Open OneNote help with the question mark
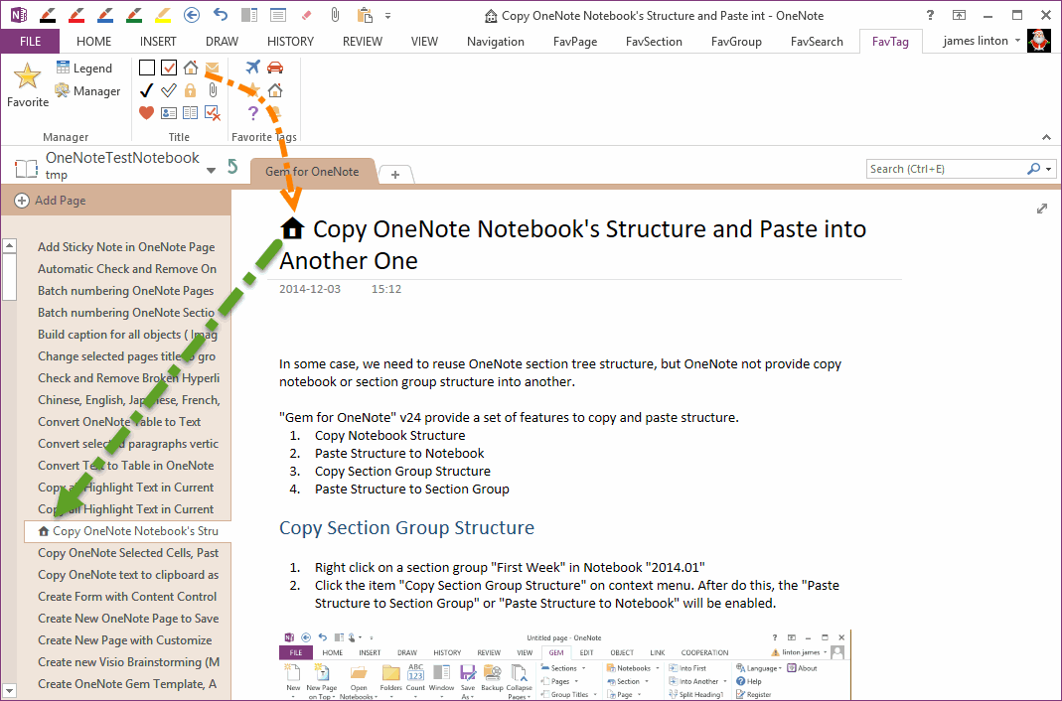The height and width of the screenshot is (701, 1062). pyautogui.click(x=931, y=15)
